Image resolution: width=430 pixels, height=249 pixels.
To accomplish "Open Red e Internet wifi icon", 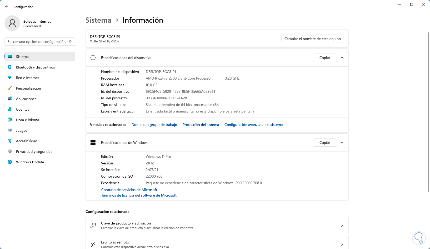I will (10, 78).
